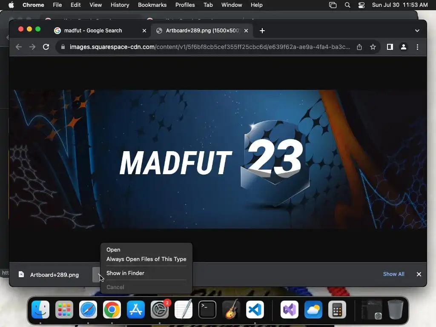Reload the current page
The height and width of the screenshot is (327, 436).
(46, 47)
